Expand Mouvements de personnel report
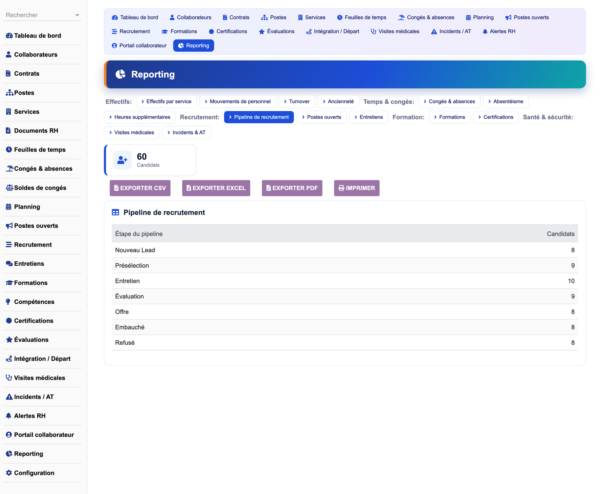The height and width of the screenshot is (494, 601). (x=237, y=102)
